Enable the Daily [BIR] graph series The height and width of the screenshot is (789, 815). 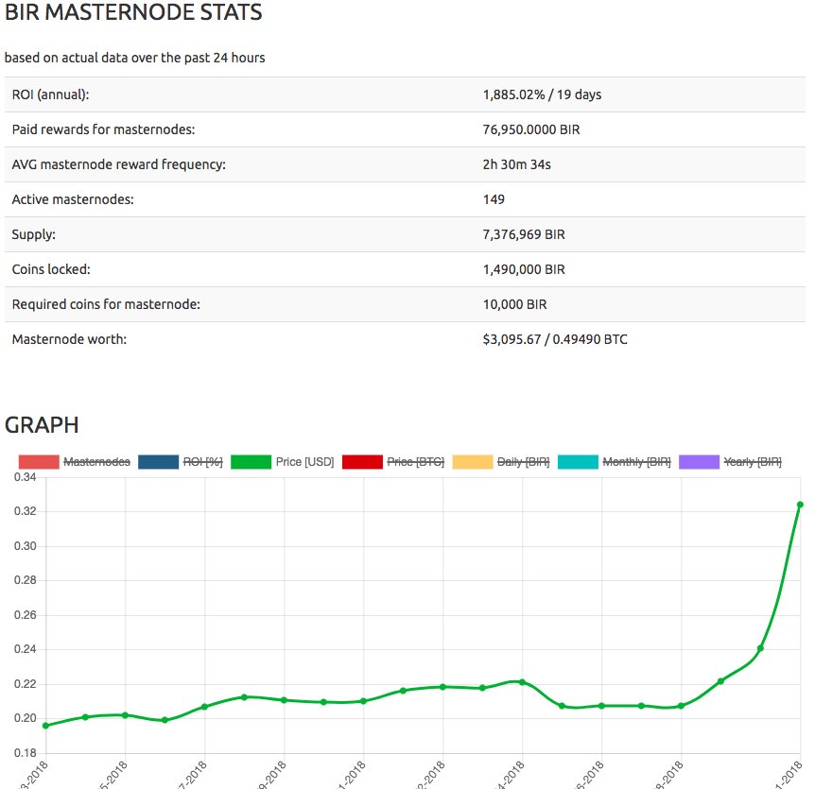pyautogui.click(x=524, y=462)
